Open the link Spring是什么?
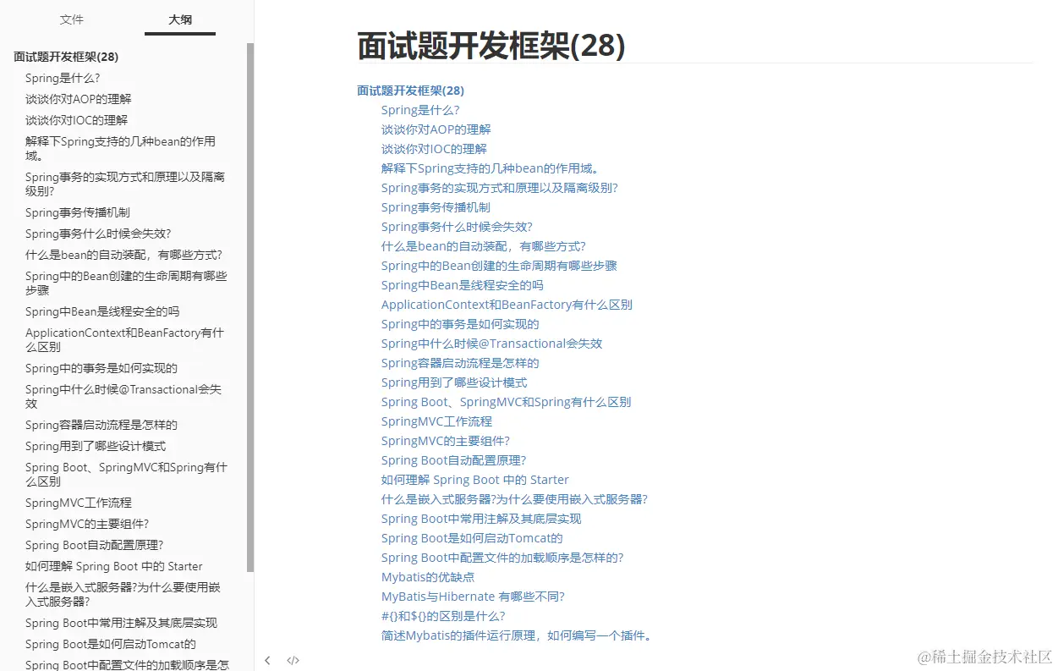 [x=420, y=110]
